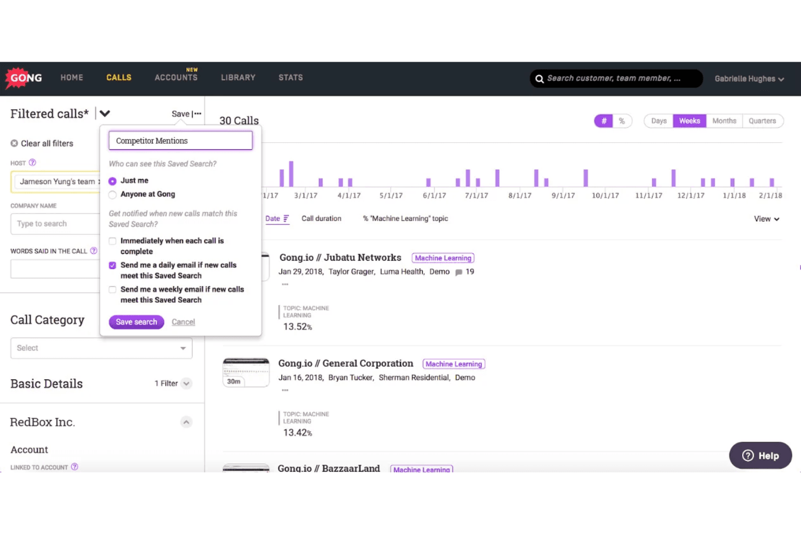Screen dimensions: 801x534
Task: Open Gabrielle Hughes user menu
Action: [x=749, y=79]
